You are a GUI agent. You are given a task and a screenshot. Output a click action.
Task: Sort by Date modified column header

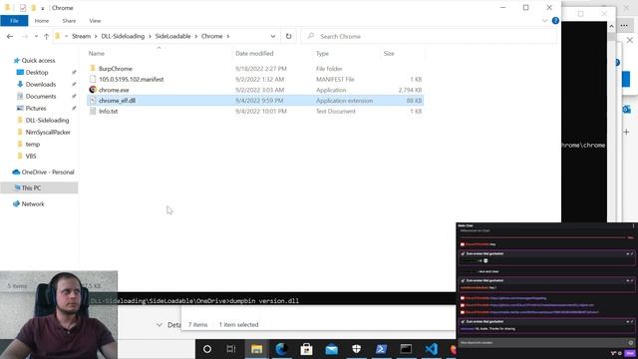coord(254,53)
